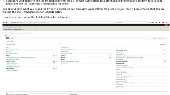Screen dimensions: 170x95
Task: Collapse the Page details section
Action: click(x=10, y=42)
